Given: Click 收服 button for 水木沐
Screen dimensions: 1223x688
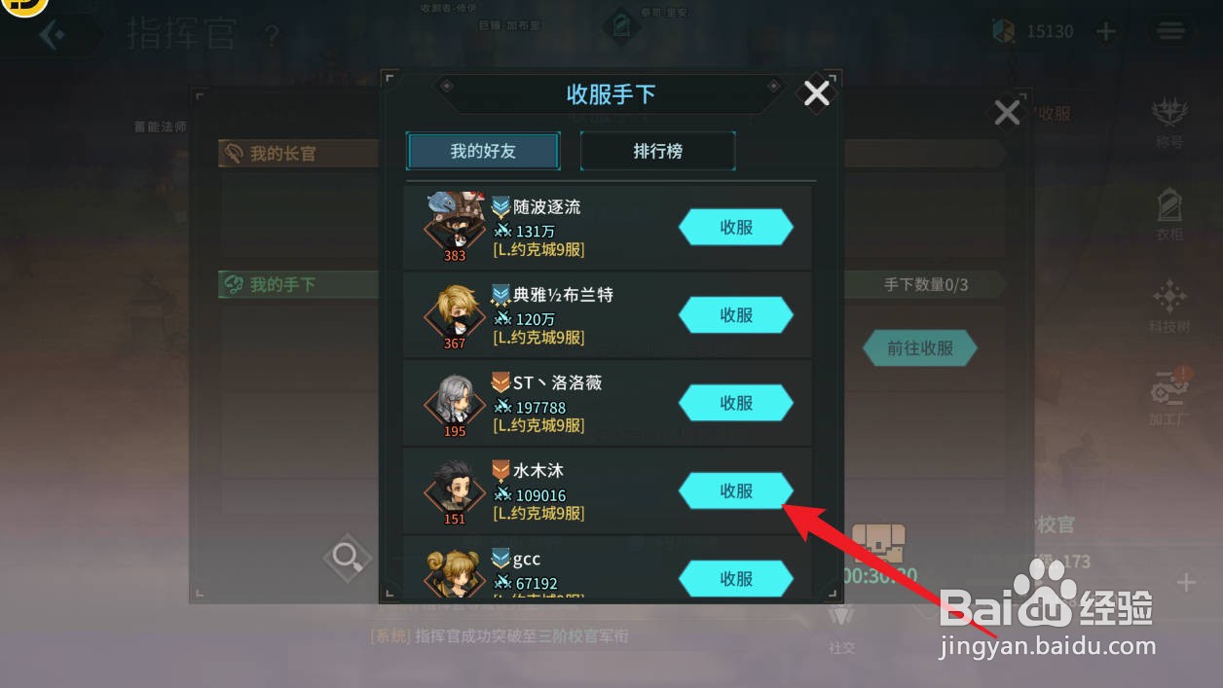Looking at the screenshot, I should point(736,491).
